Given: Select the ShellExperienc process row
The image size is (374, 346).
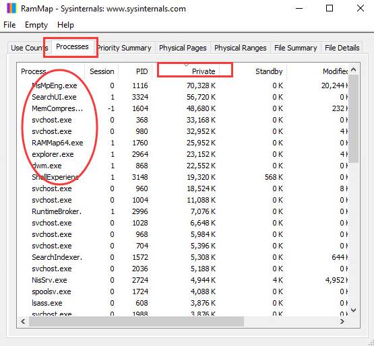Looking at the screenshot, I should (183, 177).
